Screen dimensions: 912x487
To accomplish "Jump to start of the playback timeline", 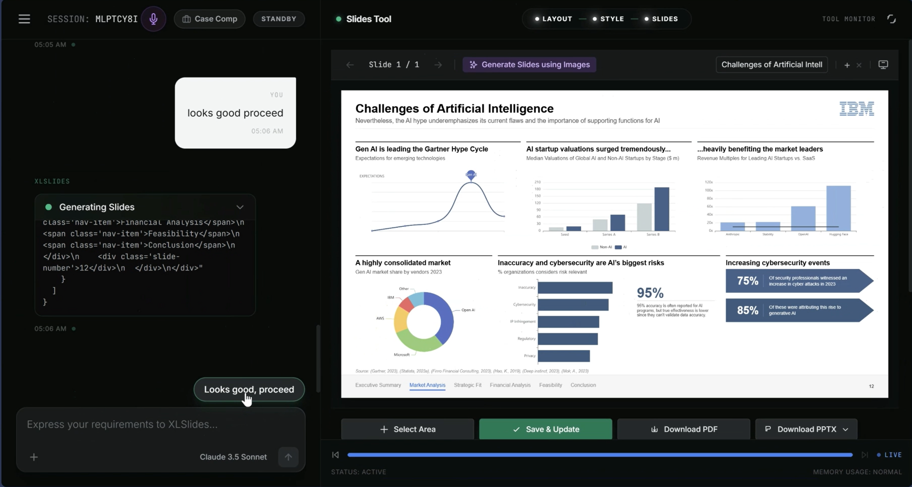I will click(x=335, y=455).
